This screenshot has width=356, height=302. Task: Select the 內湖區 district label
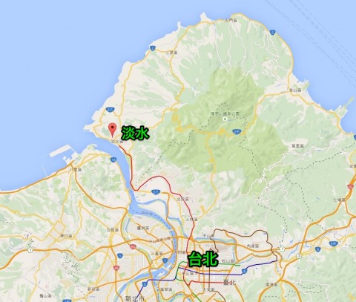coord(253,246)
